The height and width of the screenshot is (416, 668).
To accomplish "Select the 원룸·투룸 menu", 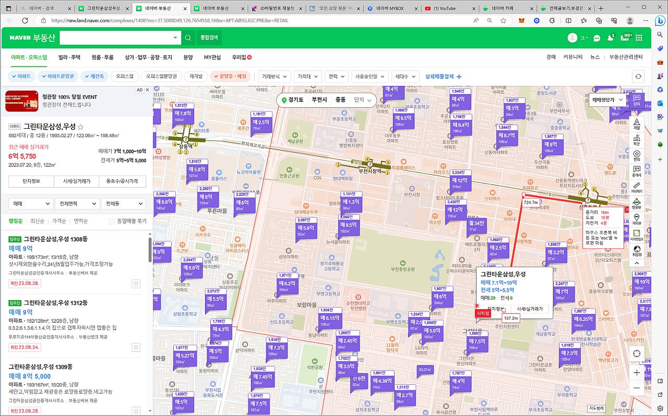I will pyautogui.click(x=102, y=57).
